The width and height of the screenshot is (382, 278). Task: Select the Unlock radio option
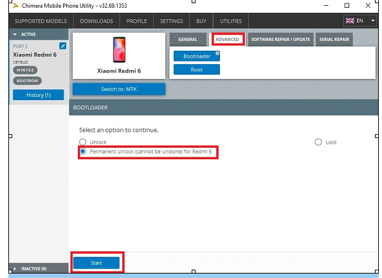83,142
